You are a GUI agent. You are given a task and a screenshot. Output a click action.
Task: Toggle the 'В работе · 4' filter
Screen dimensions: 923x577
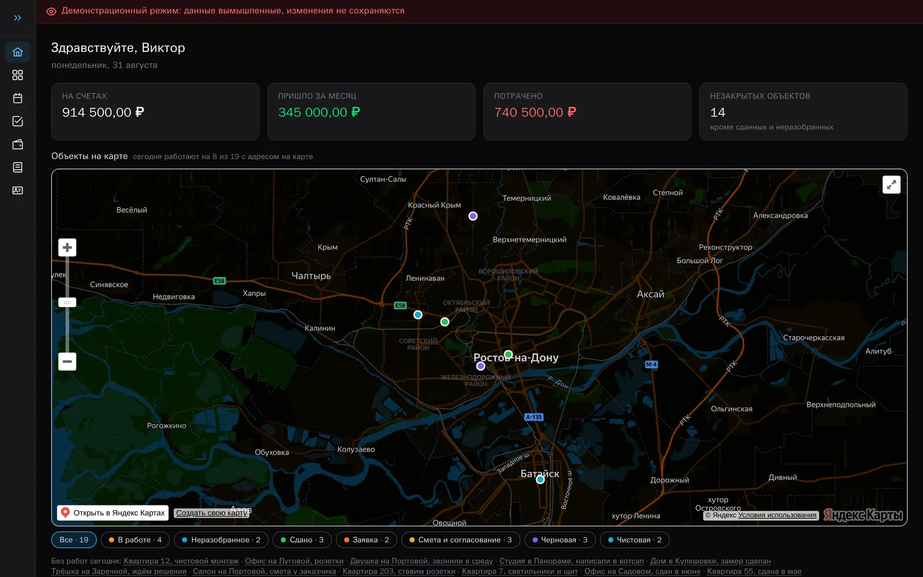(x=135, y=540)
